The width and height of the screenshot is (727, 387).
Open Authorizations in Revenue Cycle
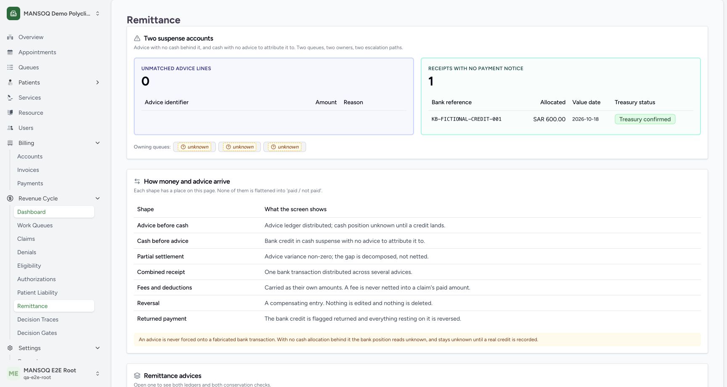(37, 279)
